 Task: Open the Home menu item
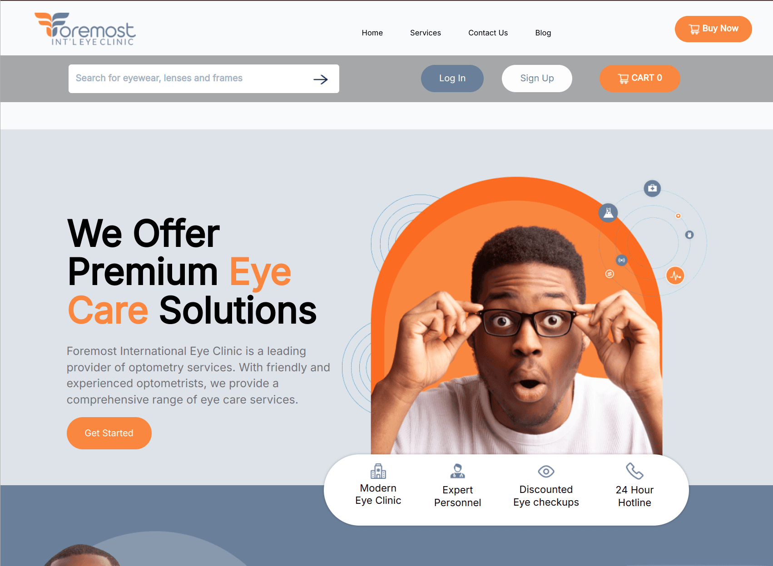tap(372, 33)
